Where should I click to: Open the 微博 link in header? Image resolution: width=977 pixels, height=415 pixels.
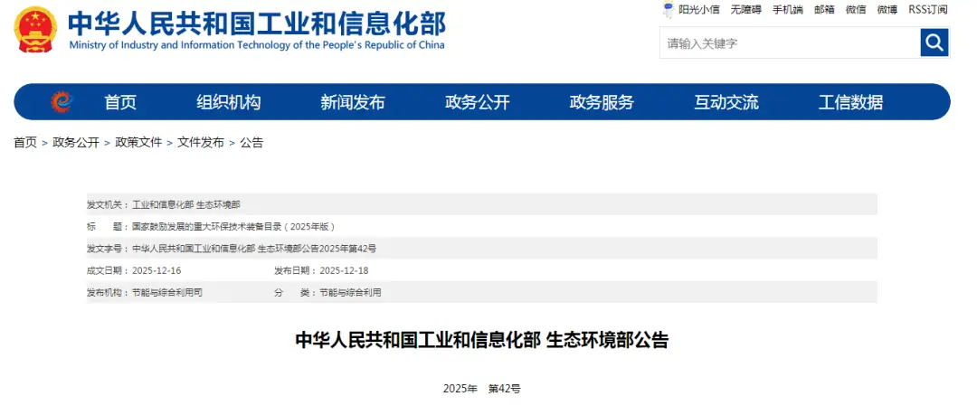(x=887, y=10)
